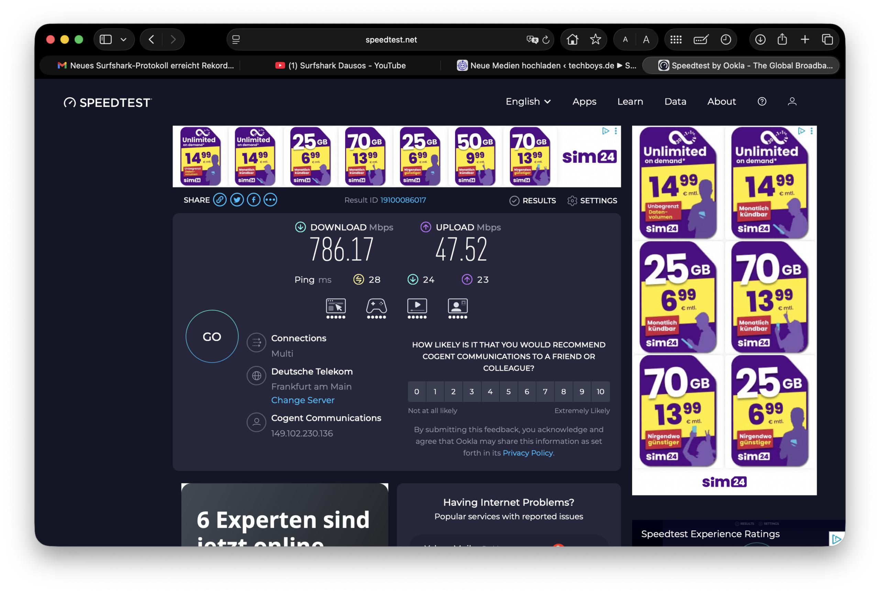Screen dimensions: 880x592
Task: Open the page reader icon in address bar
Action: click(x=236, y=39)
